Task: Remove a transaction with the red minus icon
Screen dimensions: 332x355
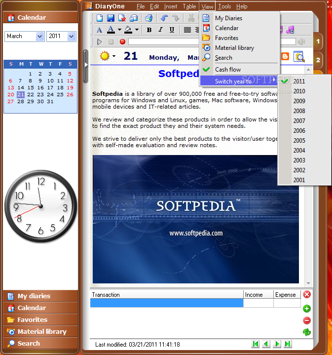Action: click(307, 320)
